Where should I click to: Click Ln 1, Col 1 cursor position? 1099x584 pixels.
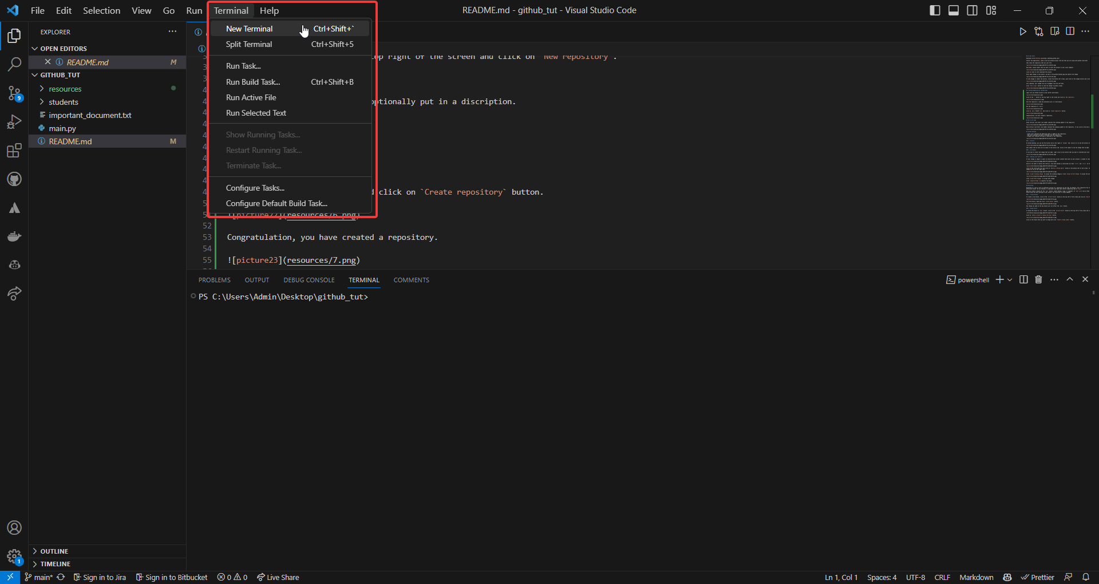tap(841, 577)
